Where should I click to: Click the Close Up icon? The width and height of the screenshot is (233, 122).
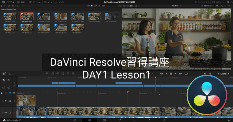click(x=63, y=74)
